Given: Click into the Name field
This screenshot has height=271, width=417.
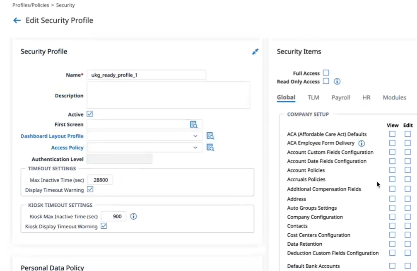Looking at the screenshot, I should pyautogui.click(x=146, y=75).
